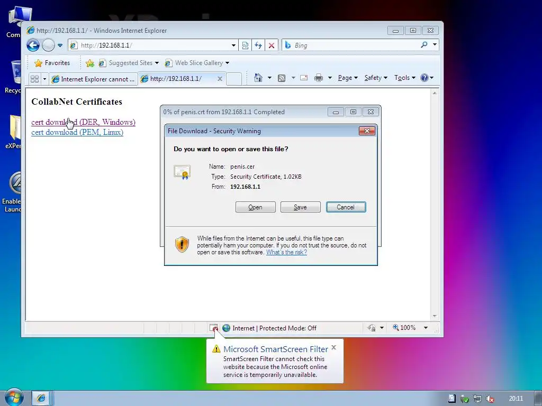The image size is (542, 406).
Task: Click 'Internet | Protected Mode: Off' status text
Action: pos(275,328)
